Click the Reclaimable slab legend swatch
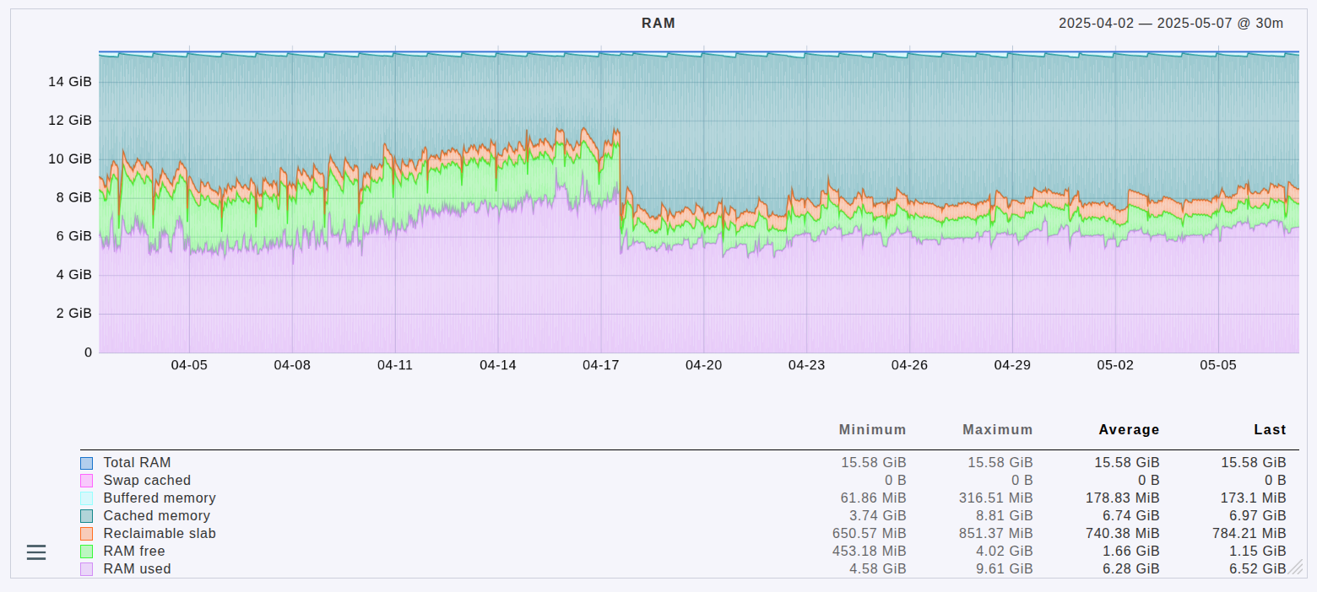 (86, 534)
